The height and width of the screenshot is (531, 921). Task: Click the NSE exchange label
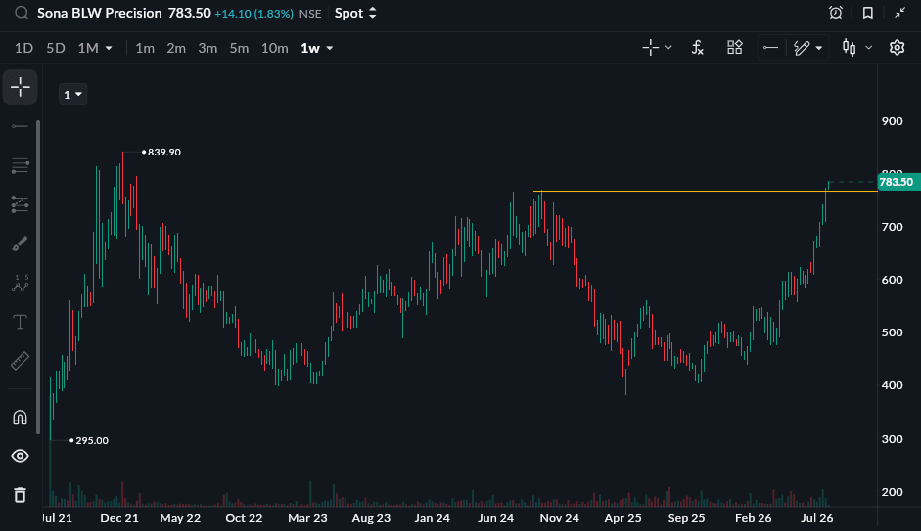(x=310, y=14)
